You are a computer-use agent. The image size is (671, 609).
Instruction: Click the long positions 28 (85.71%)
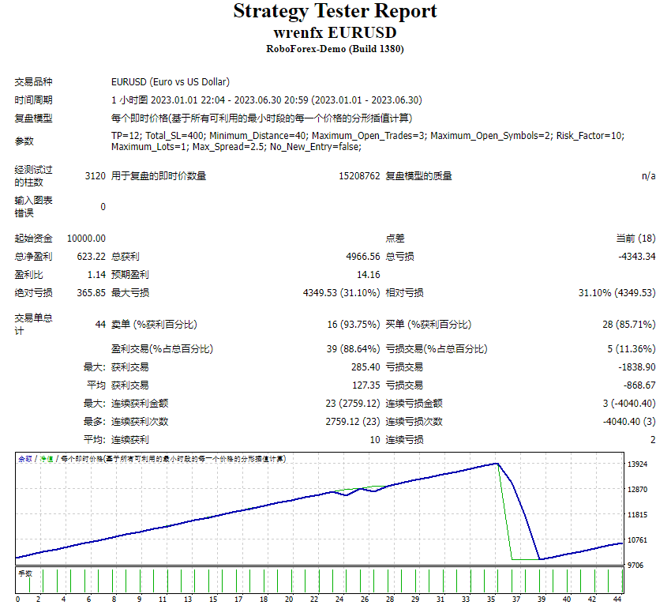(x=629, y=325)
